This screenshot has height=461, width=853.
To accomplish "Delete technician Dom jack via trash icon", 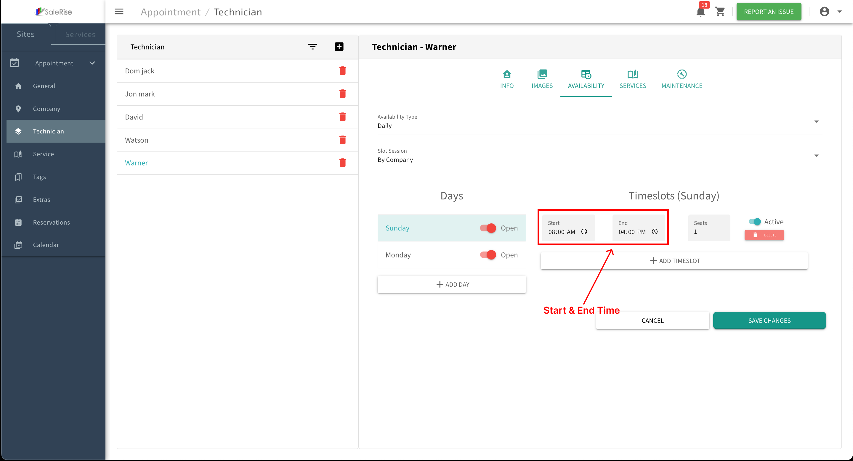I will pyautogui.click(x=342, y=71).
